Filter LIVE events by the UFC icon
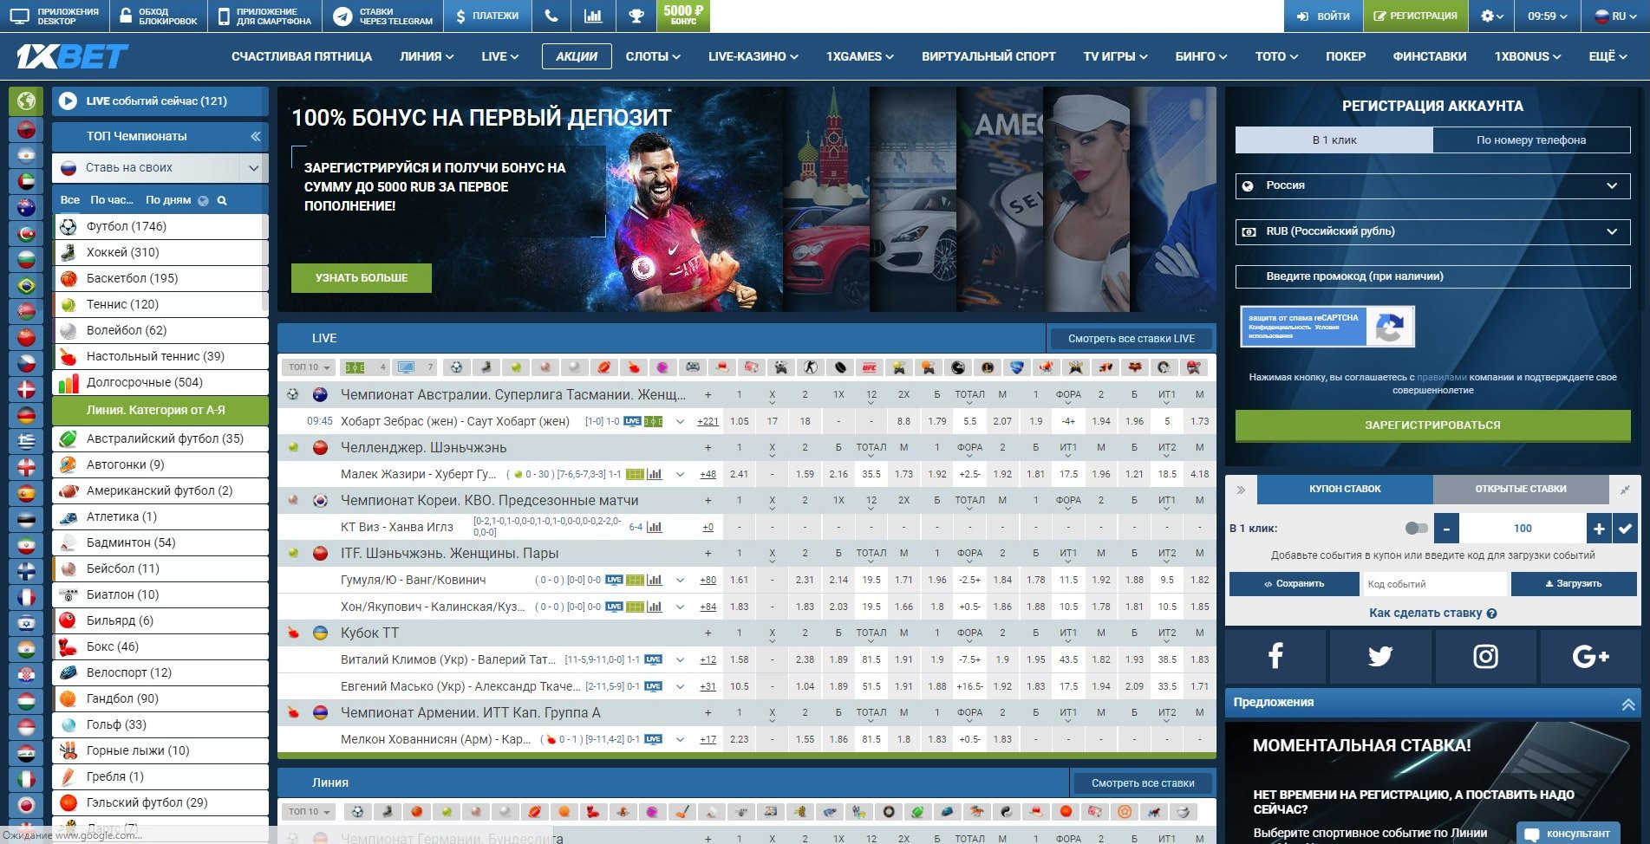The image size is (1650, 844). pyautogui.click(x=869, y=367)
